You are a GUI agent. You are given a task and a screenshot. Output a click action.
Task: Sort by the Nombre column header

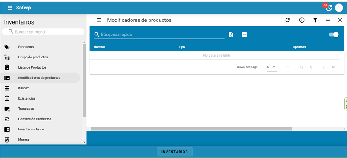click(99, 47)
